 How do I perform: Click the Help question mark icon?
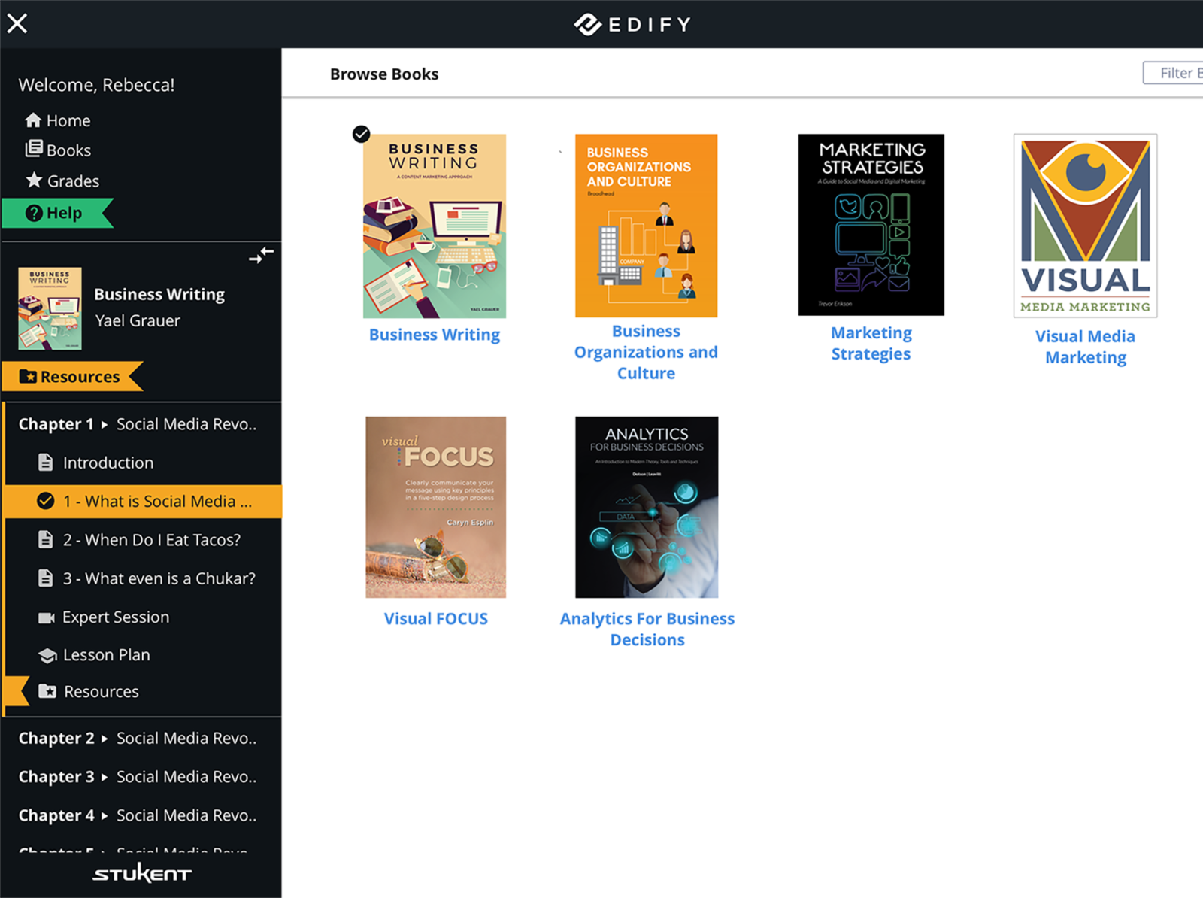pyautogui.click(x=35, y=213)
